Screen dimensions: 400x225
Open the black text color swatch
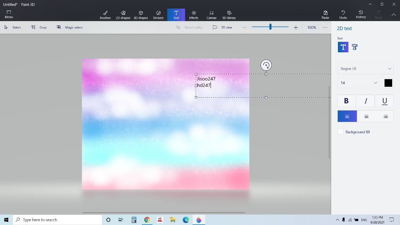pos(388,83)
